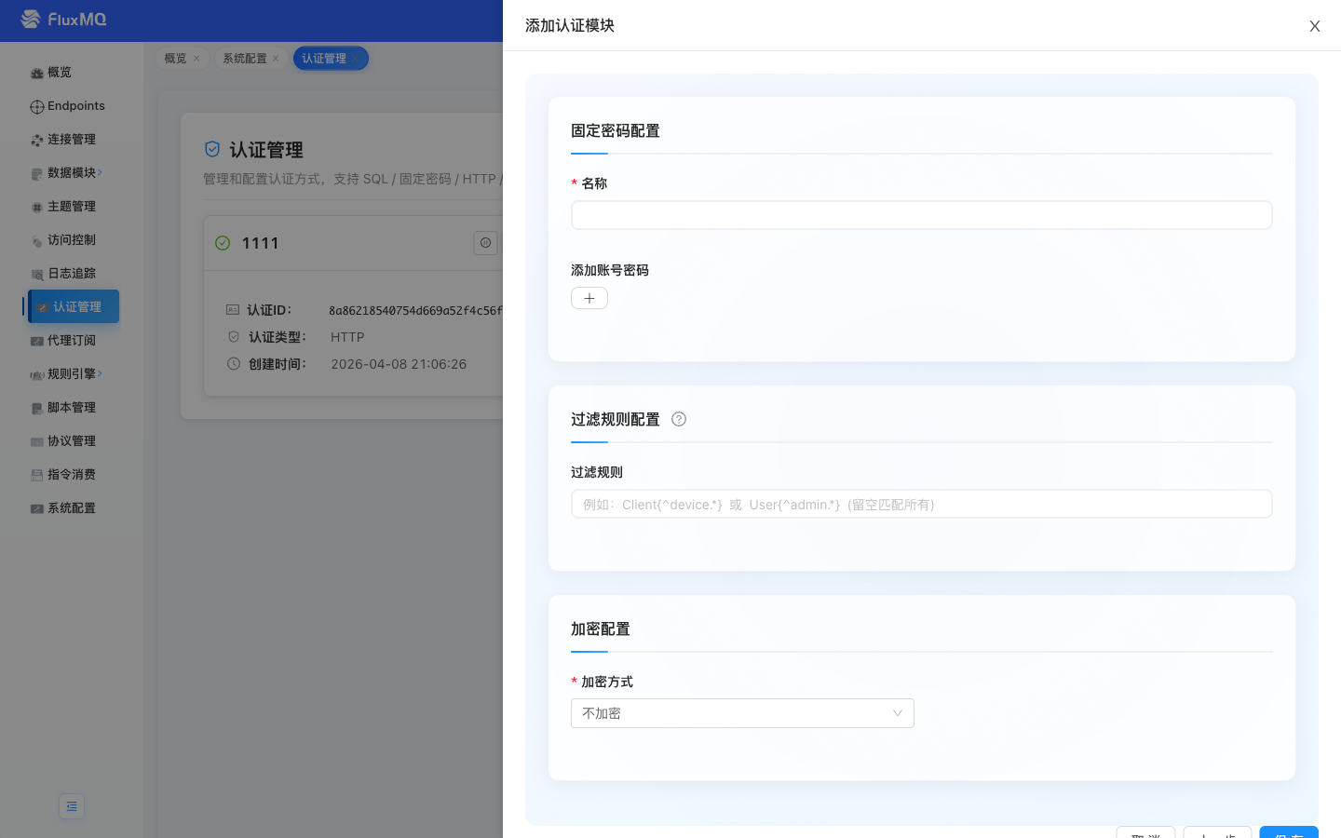Screen dimensions: 1341x838
Task: Click the clock icon beside 创建时间
Action: [x=234, y=363]
